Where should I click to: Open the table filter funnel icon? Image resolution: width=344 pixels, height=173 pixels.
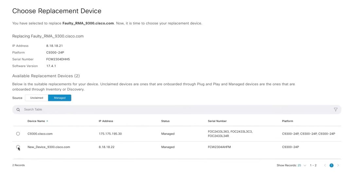click(335, 109)
